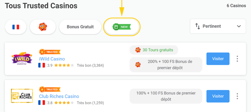Click the Club Riches Casino logo
Viewport: 251px width, 112px height.
(x=22, y=96)
